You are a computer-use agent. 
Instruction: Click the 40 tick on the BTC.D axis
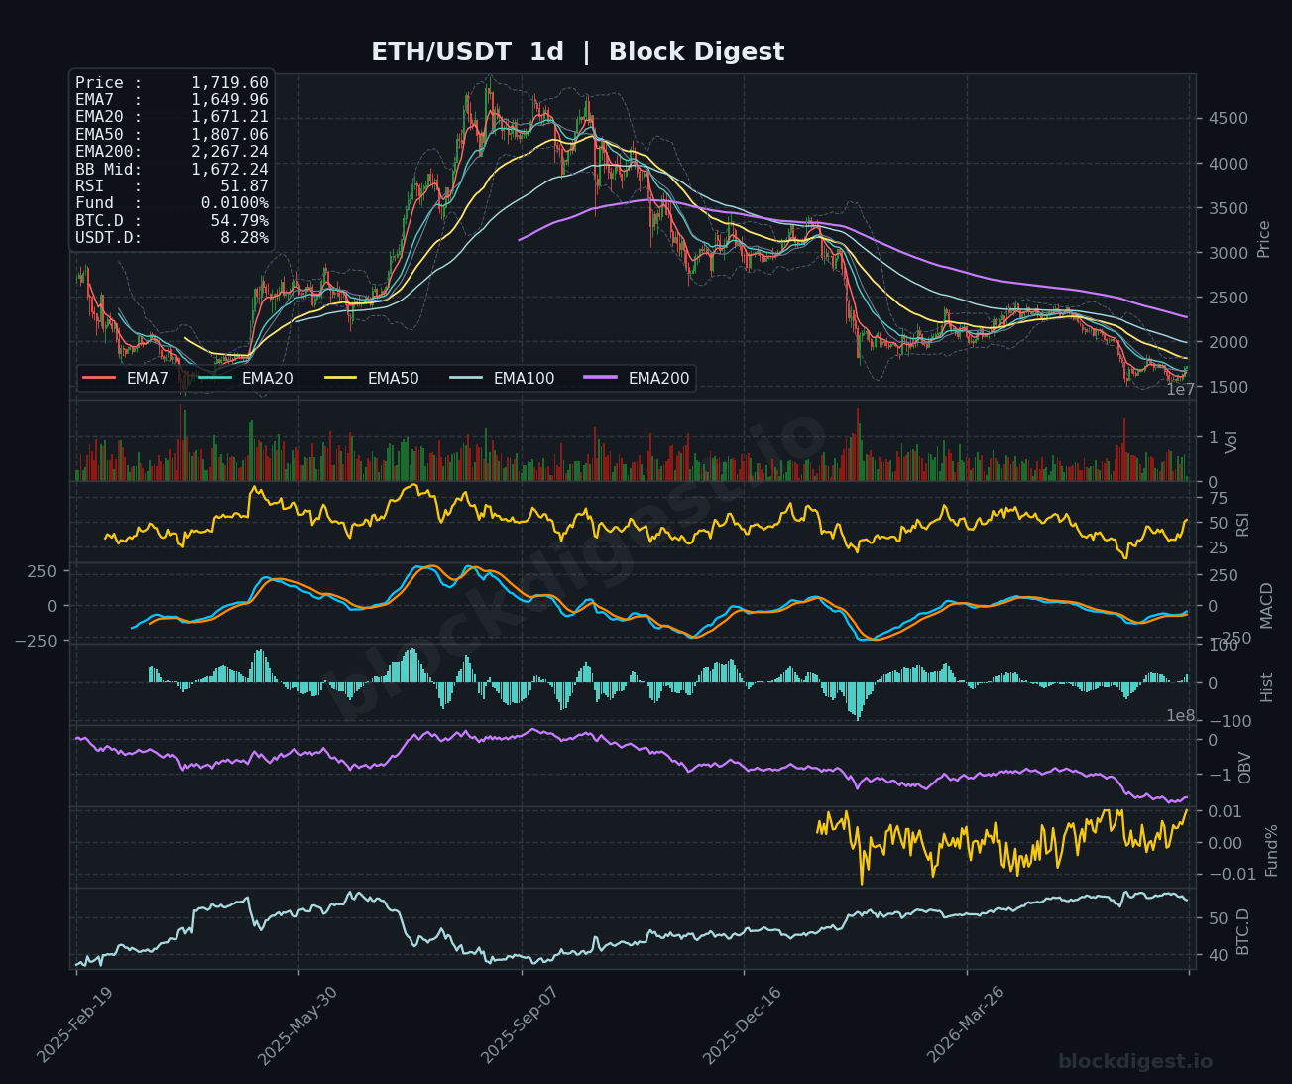(x=1219, y=954)
